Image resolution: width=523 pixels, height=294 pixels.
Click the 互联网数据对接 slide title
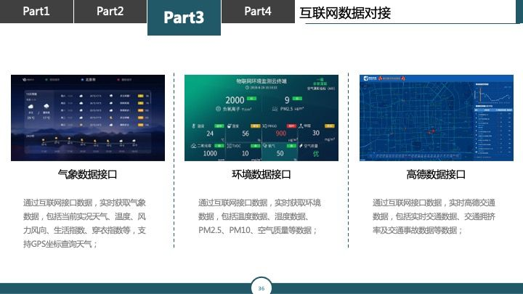[345, 13]
